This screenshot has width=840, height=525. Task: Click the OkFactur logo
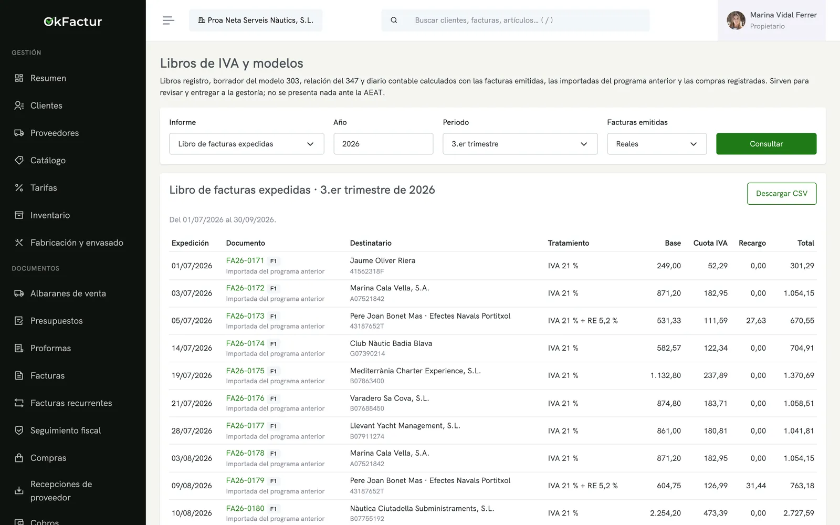(x=73, y=22)
